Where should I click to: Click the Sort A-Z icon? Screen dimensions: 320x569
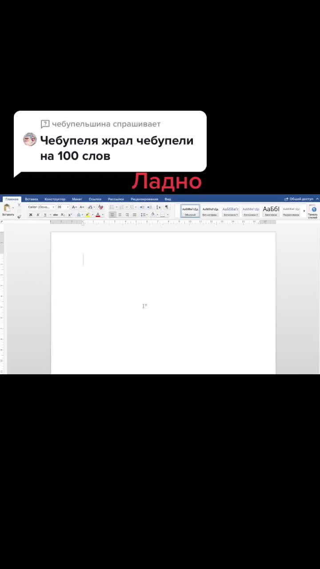click(158, 207)
